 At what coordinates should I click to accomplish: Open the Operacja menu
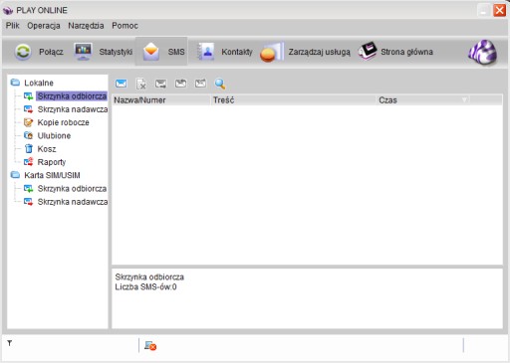tap(44, 26)
